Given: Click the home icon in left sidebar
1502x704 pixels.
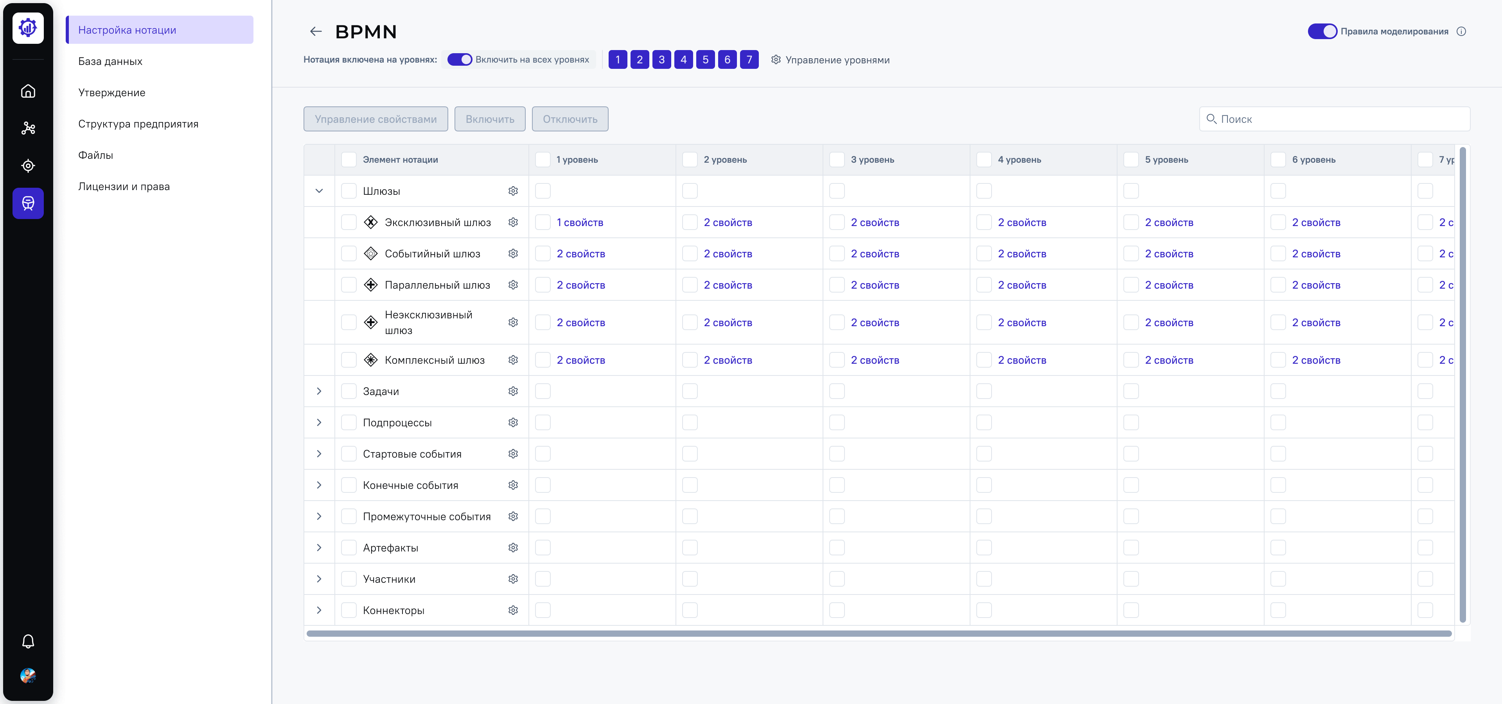Looking at the screenshot, I should tap(28, 91).
